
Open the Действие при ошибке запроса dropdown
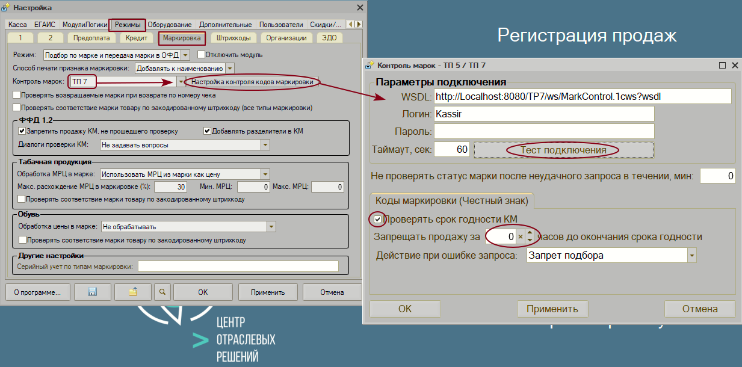(691, 255)
